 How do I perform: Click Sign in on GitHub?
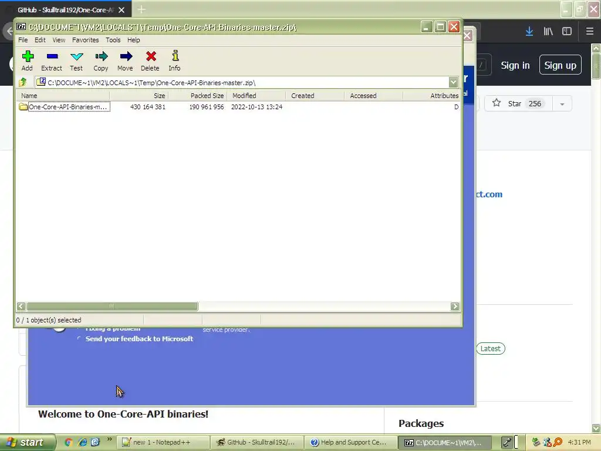click(x=515, y=66)
